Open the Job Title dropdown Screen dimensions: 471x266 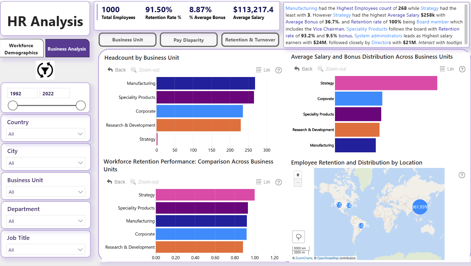click(46, 250)
